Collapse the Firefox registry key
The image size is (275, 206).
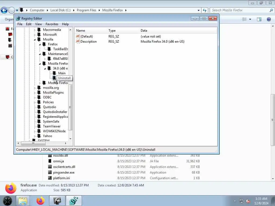[40, 45]
